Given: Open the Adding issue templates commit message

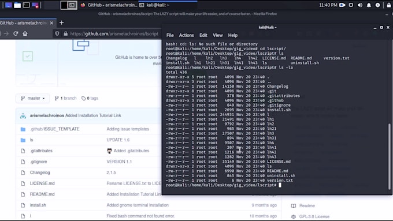Looking at the screenshot, I should (x=128, y=129).
